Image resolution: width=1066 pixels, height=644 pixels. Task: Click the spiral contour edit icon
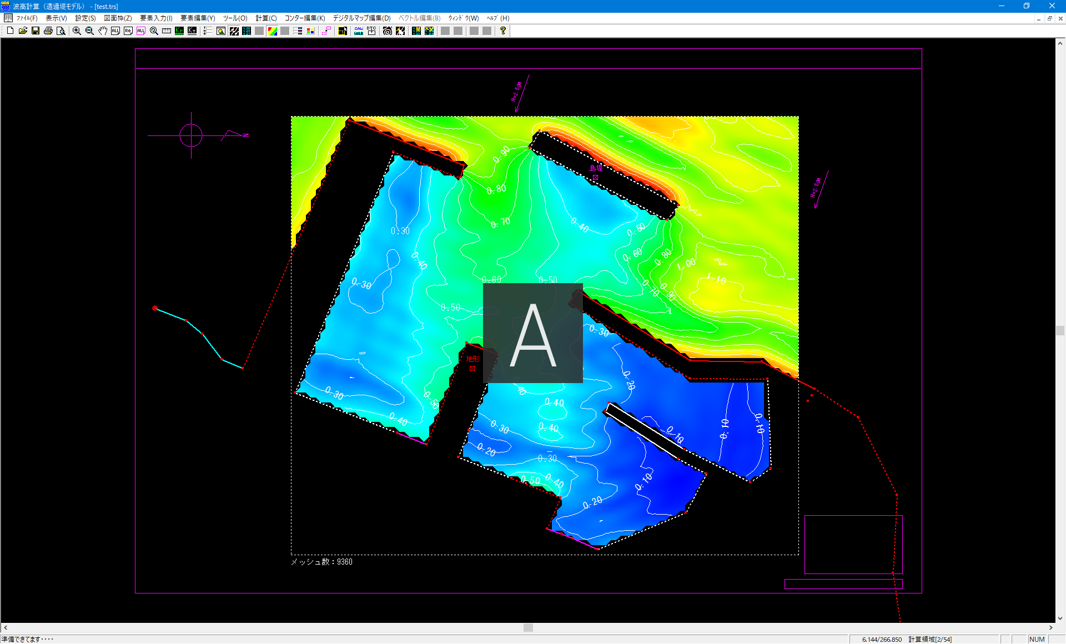click(388, 31)
